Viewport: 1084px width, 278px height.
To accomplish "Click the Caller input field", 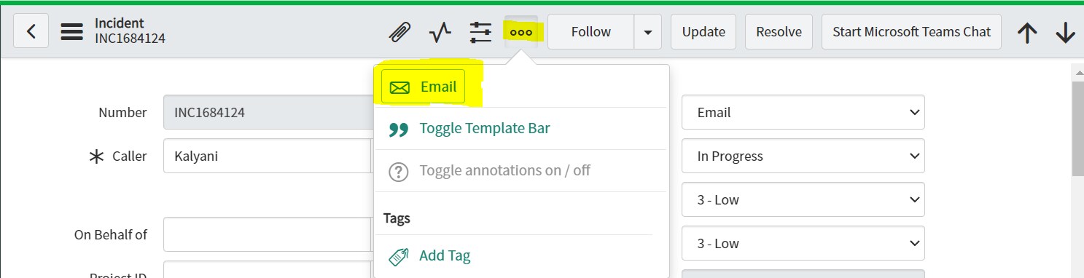I will point(267,156).
